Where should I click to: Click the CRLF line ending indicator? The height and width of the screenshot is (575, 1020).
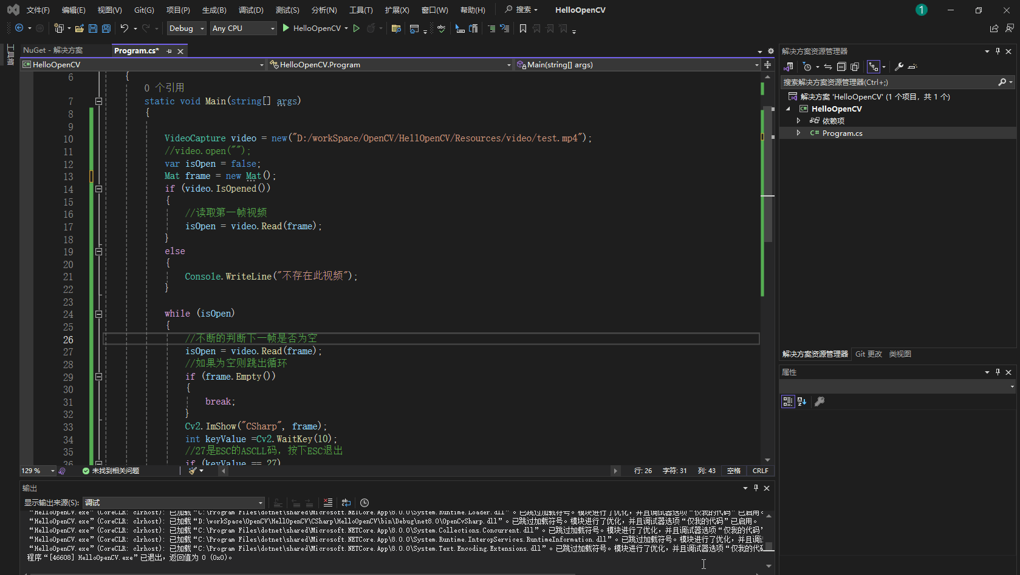click(x=761, y=471)
